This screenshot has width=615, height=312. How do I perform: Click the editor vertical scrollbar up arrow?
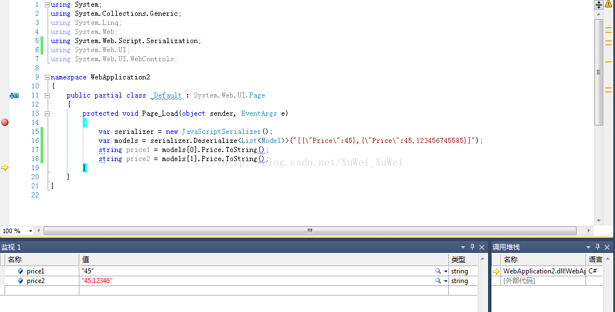pos(599,14)
